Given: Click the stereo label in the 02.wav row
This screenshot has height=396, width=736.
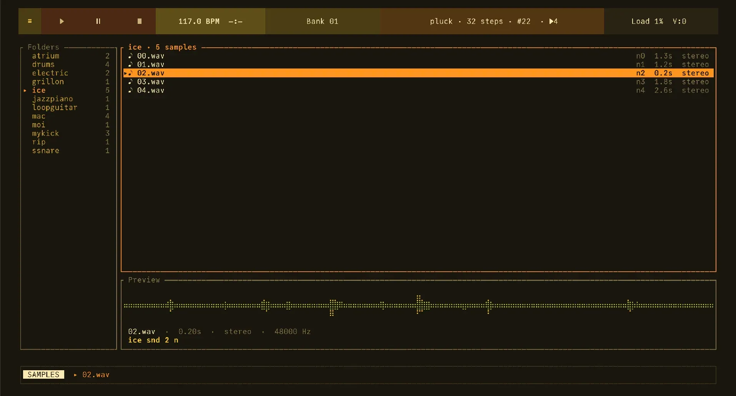Looking at the screenshot, I should click(695, 73).
